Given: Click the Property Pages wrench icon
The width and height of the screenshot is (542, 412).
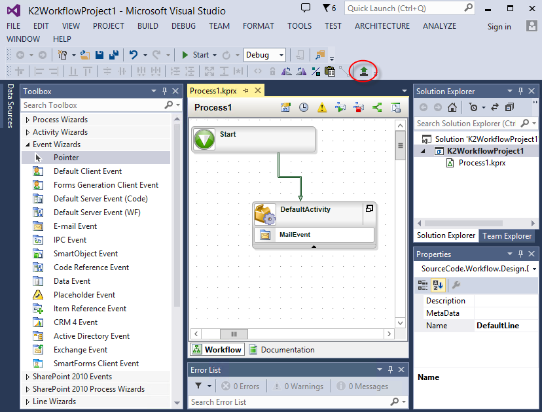Looking at the screenshot, I should [x=456, y=285].
